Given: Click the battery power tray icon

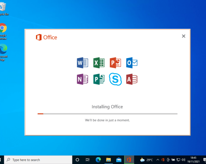Looking at the screenshot, I should coord(173,160).
